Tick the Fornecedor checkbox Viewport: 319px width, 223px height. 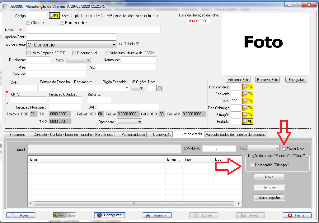coord(62,23)
